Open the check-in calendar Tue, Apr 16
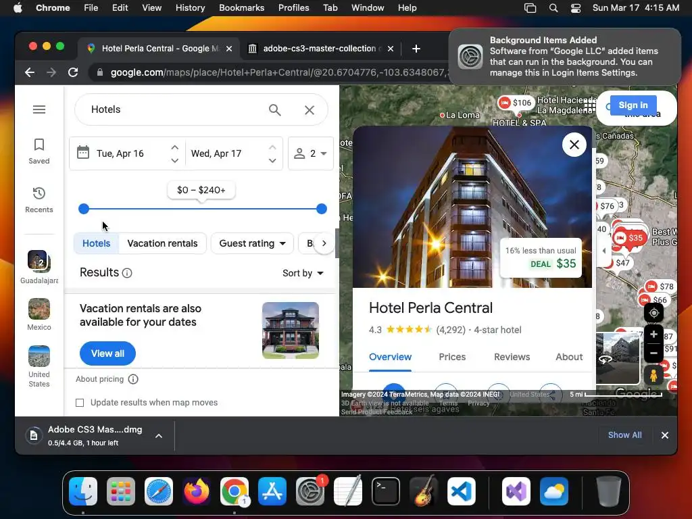 119,153
